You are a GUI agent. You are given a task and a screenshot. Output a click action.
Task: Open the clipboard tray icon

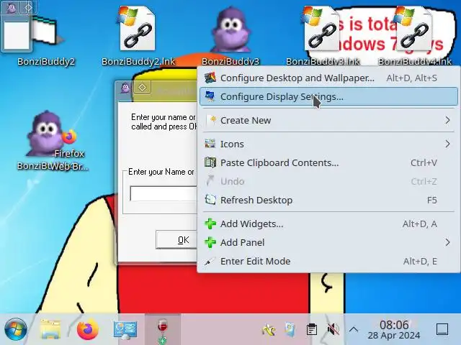click(312, 329)
